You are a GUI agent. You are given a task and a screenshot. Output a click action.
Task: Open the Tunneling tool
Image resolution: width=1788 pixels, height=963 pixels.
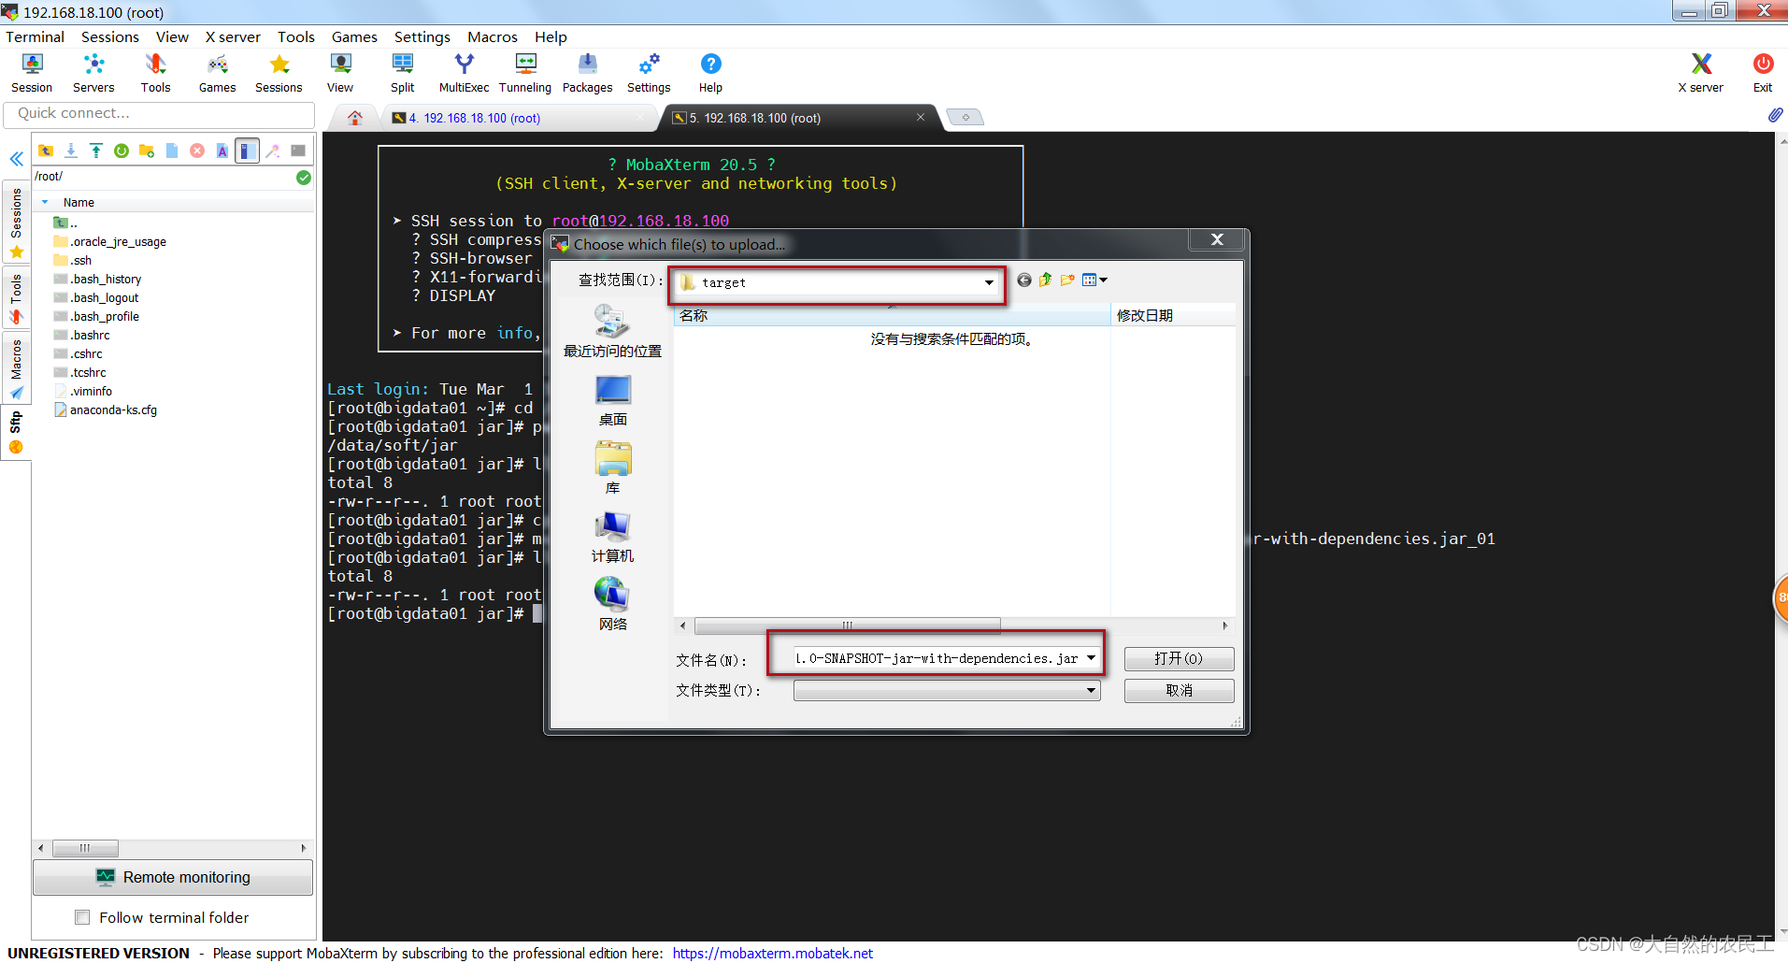click(x=525, y=73)
